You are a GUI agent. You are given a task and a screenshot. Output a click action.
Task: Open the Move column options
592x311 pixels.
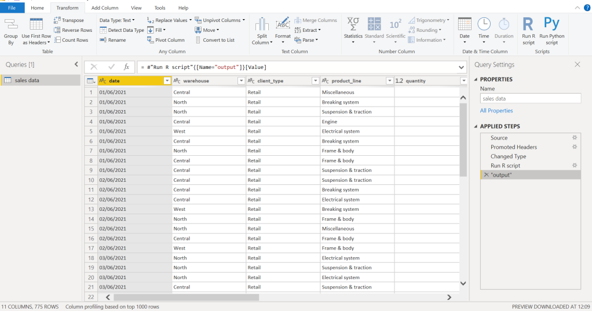(207, 30)
